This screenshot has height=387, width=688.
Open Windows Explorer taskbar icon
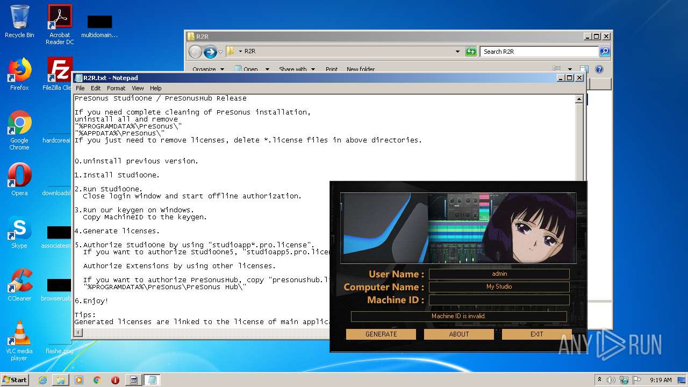(x=61, y=380)
